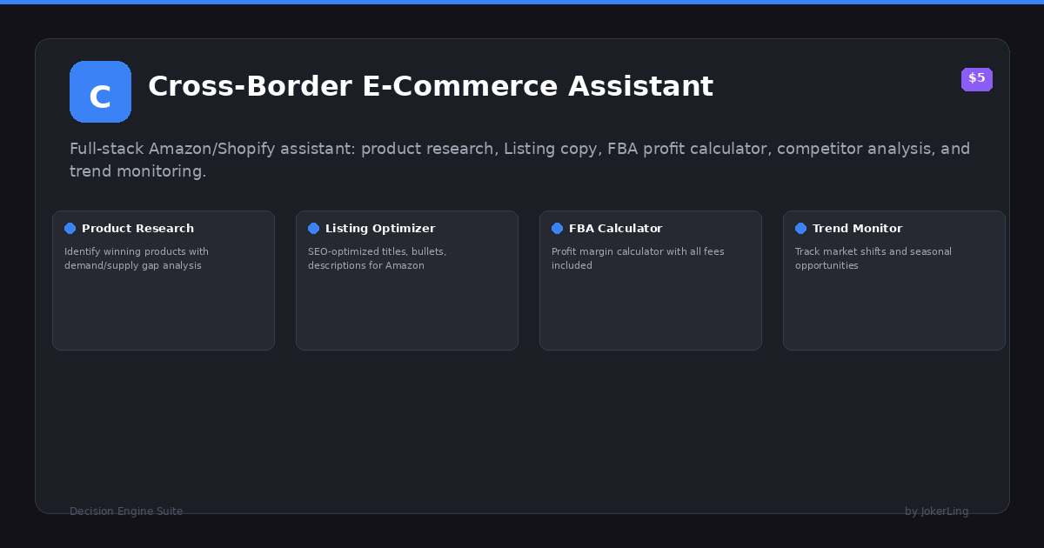Open the Trend Monitor card heading
1044x548 pixels.
[857, 229]
